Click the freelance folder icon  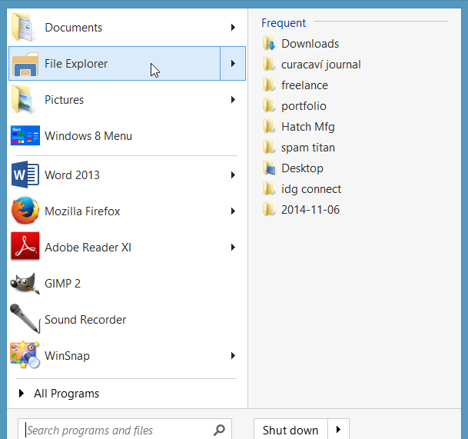[269, 85]
